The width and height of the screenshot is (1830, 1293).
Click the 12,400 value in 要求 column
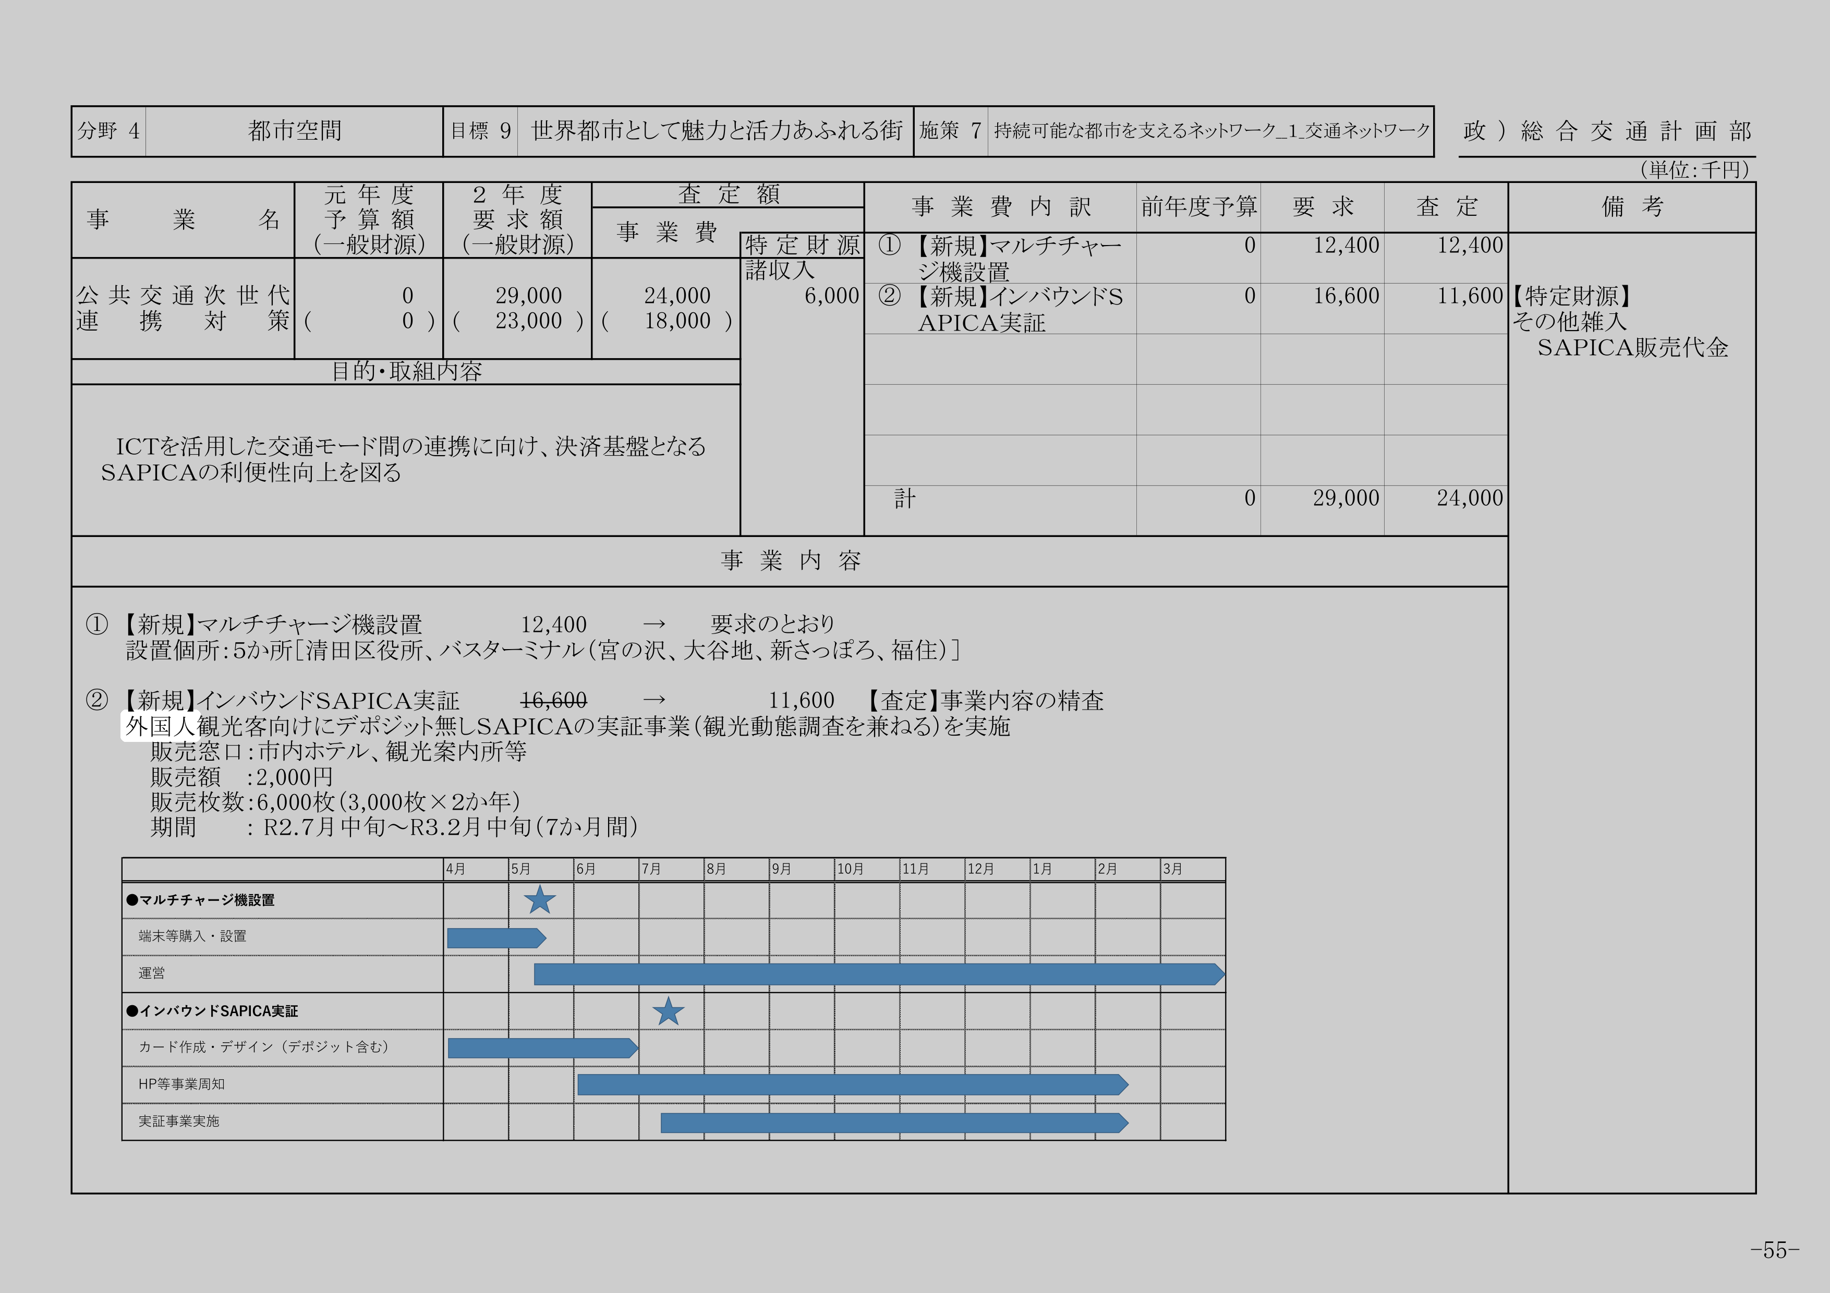pyautogui.click(x=1346, y=246)
